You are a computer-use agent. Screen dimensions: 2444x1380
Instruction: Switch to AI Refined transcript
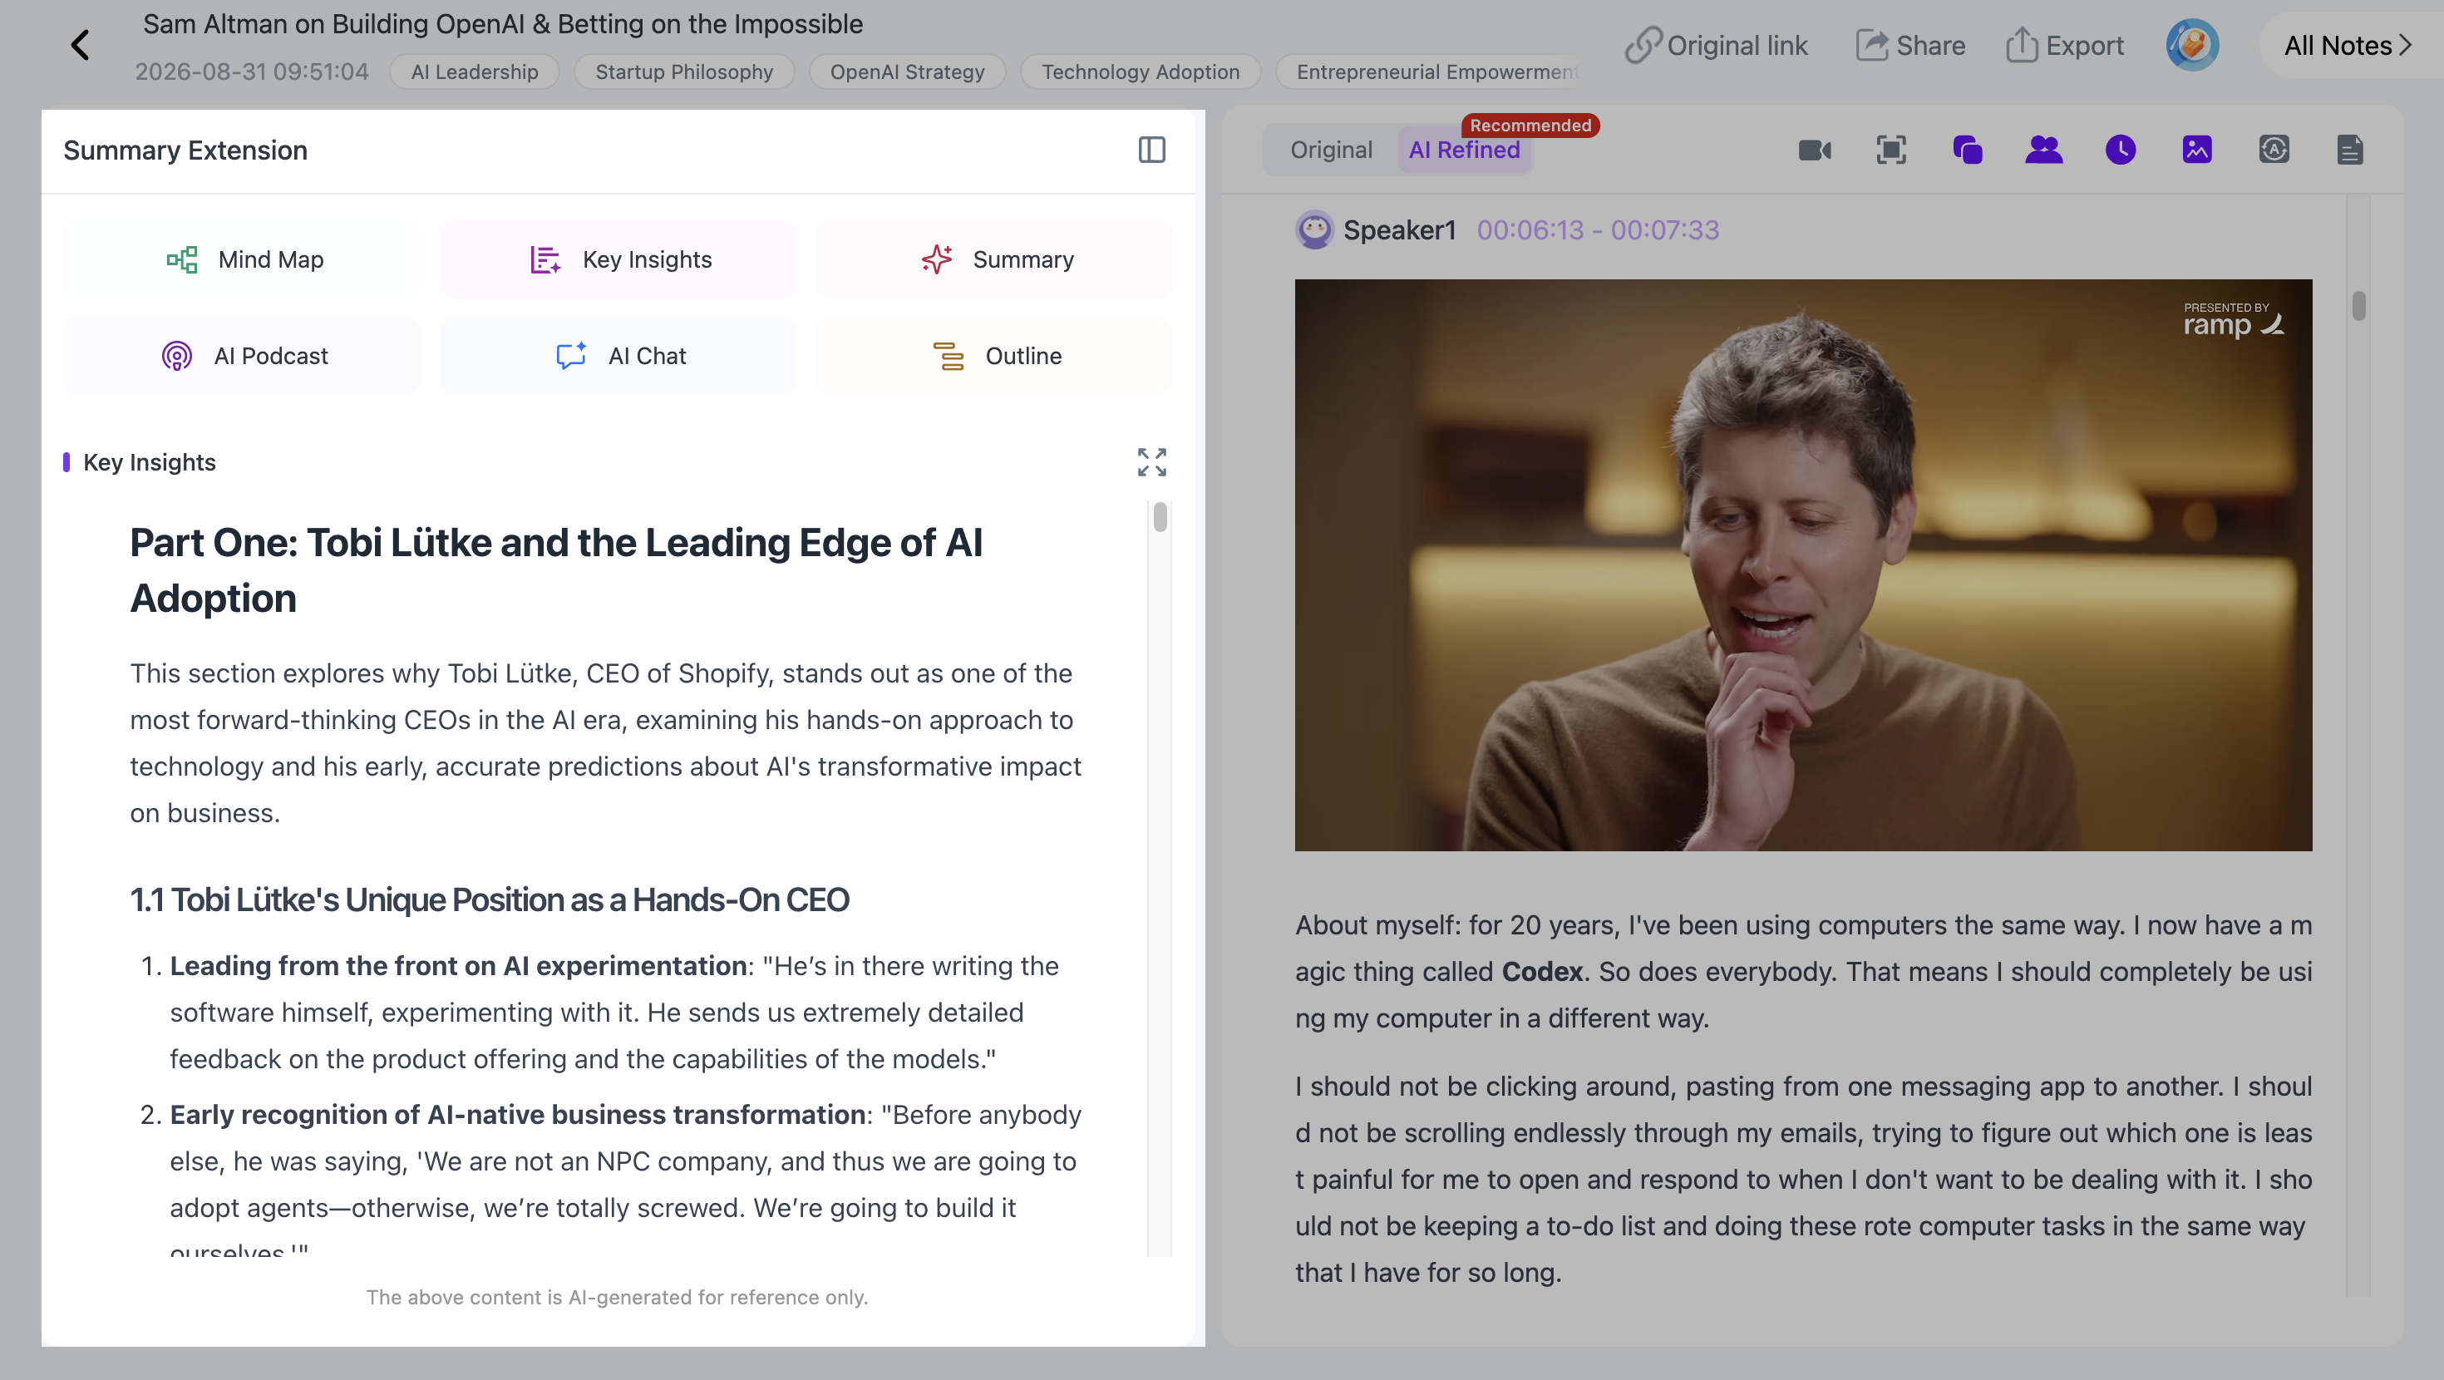click(1464, 150)
